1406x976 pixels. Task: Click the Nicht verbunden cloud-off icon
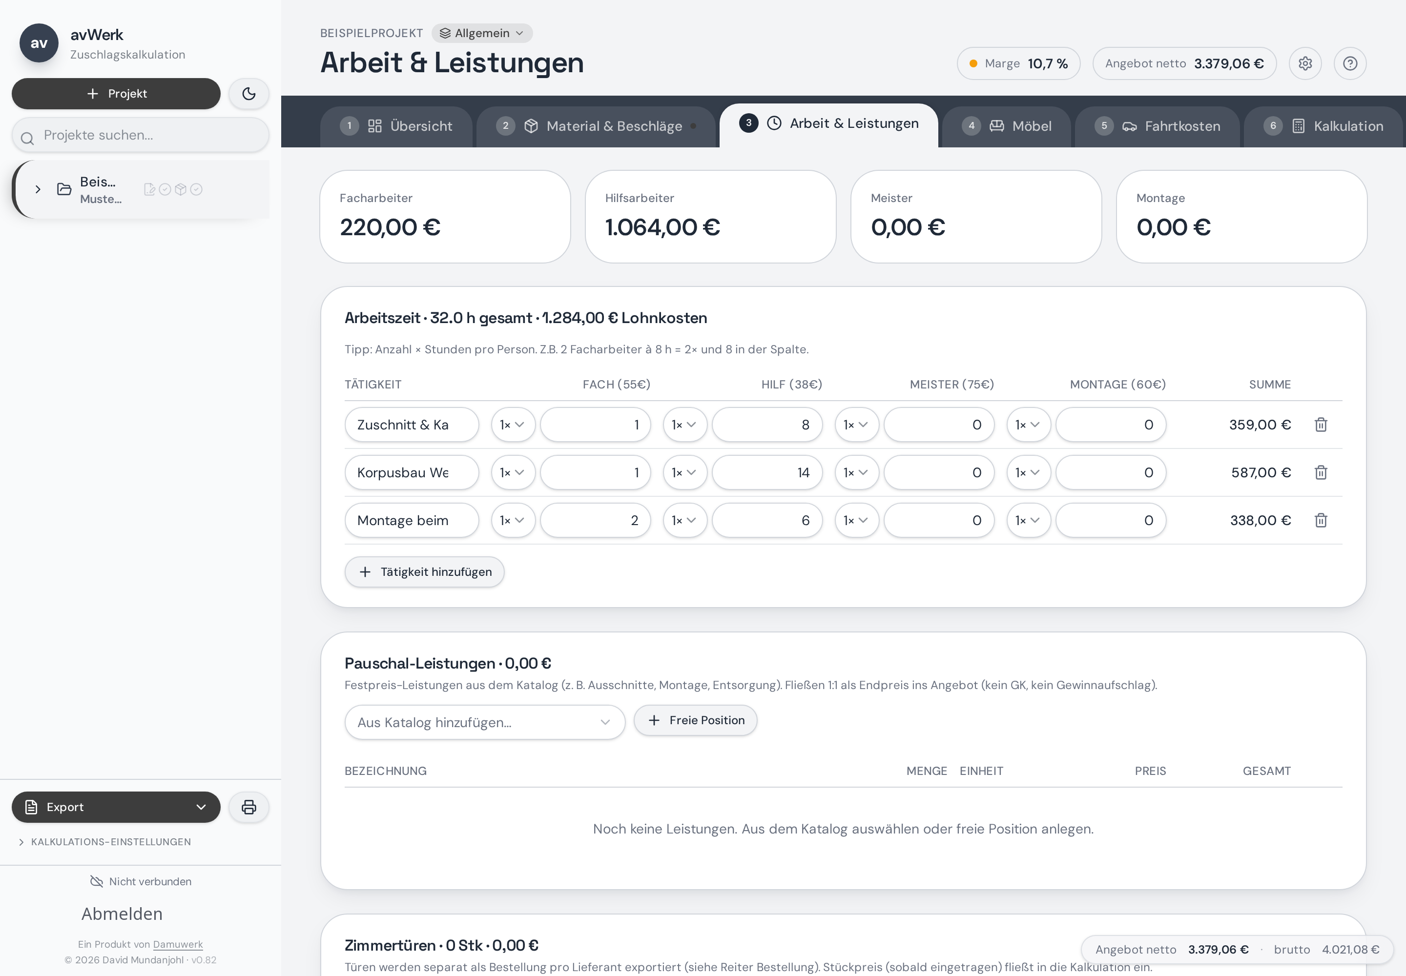click(x=97, y=881)
